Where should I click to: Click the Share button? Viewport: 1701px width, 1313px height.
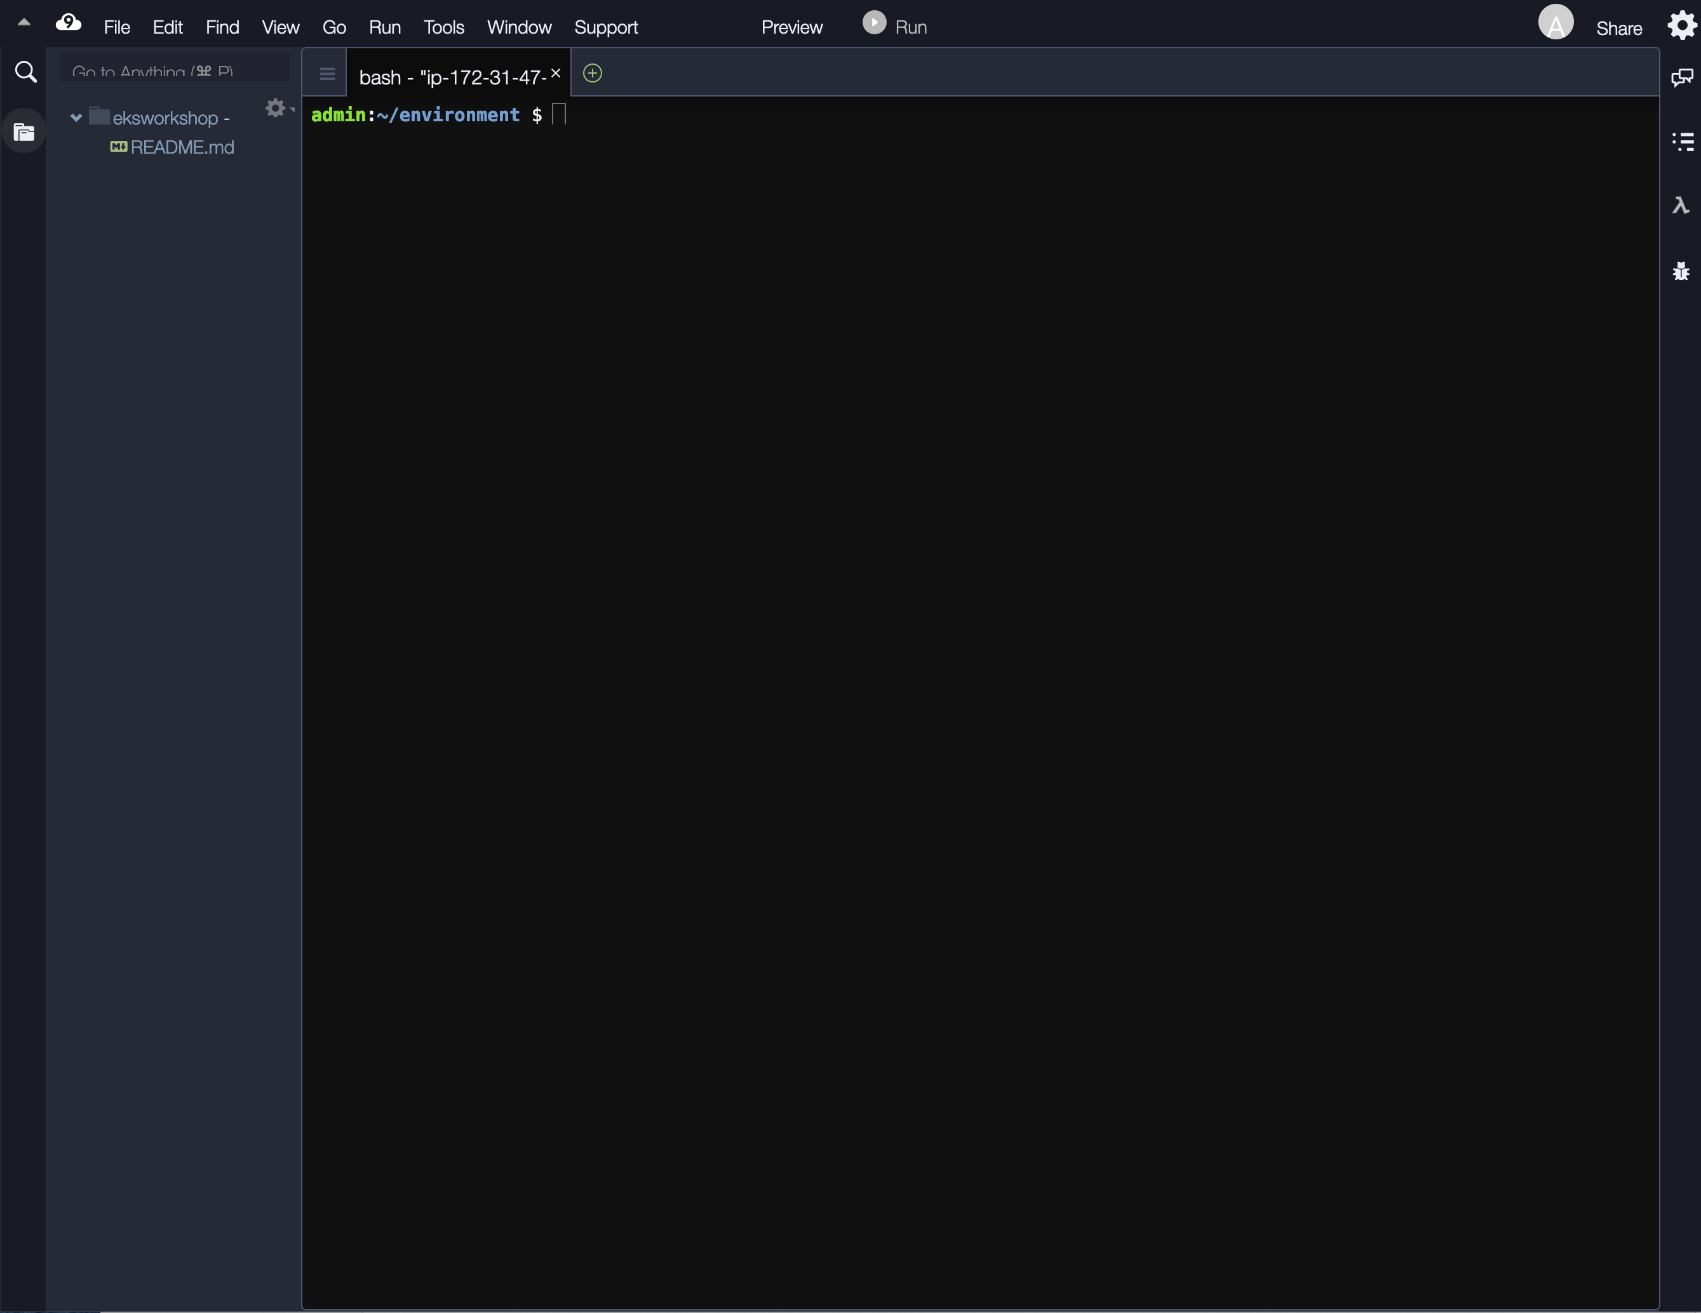tap(1618, 28)
